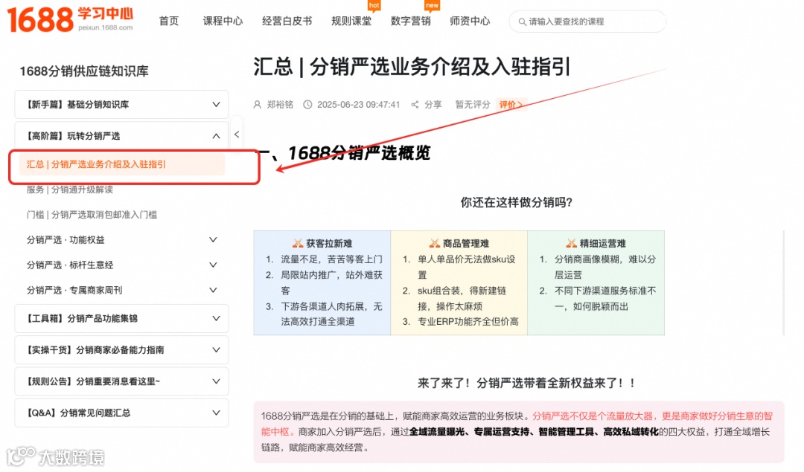Viewport: 804px width, 472px height.
Task: Open the 首页 nav item
Action: coord(169,21)
